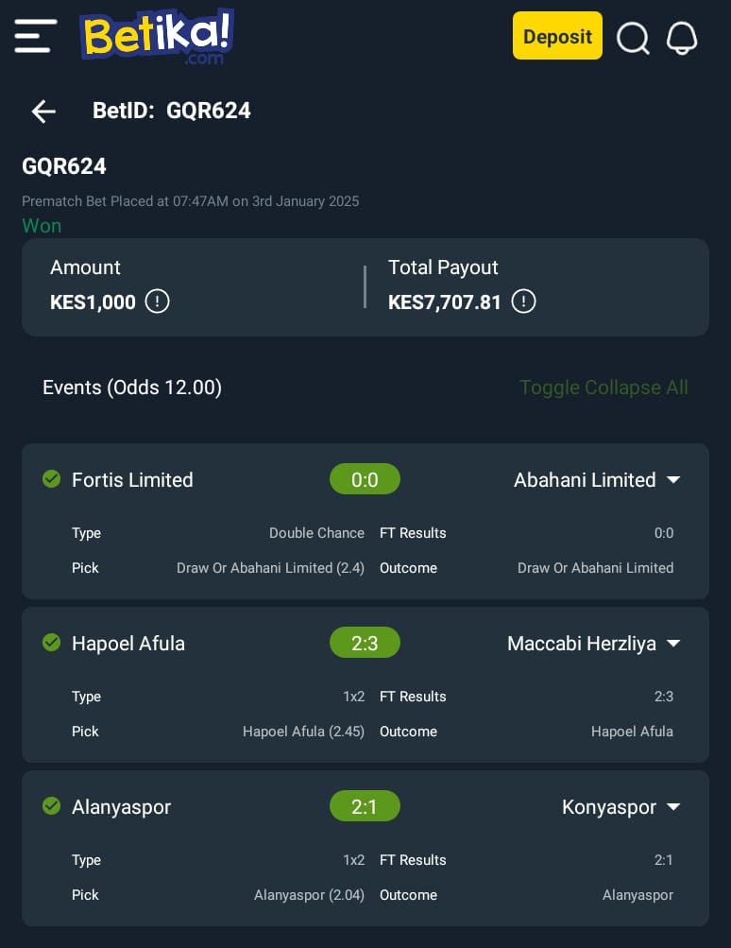Viewport: 731px width, 948px height.
Task: Select the BetID: GQR624 header title
Action: [x=172, y=111]
